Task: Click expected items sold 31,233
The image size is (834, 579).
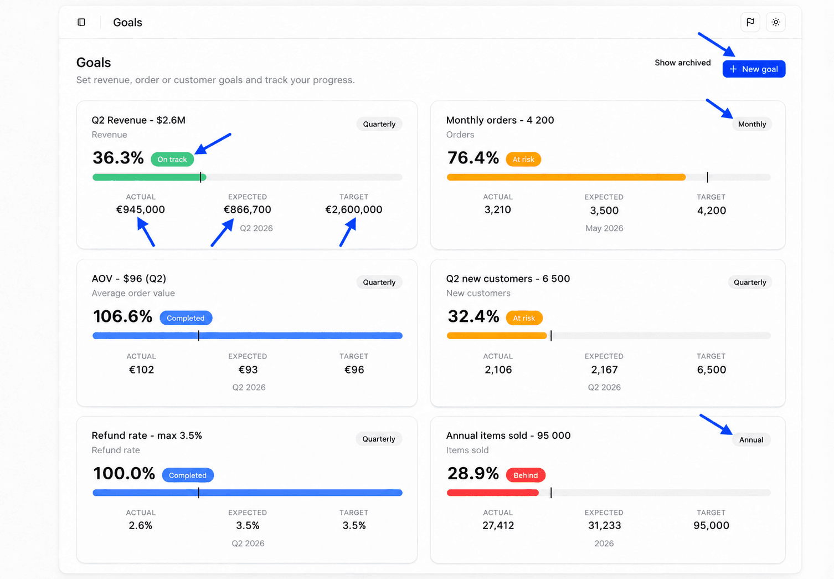Action: (605, 525)
